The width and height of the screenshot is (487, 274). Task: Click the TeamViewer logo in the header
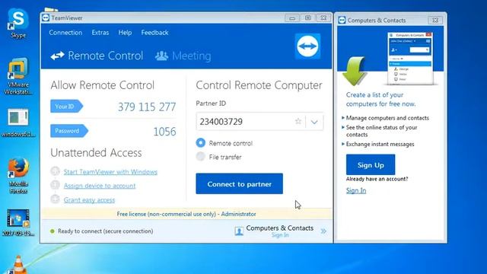(x=307, y=46)
